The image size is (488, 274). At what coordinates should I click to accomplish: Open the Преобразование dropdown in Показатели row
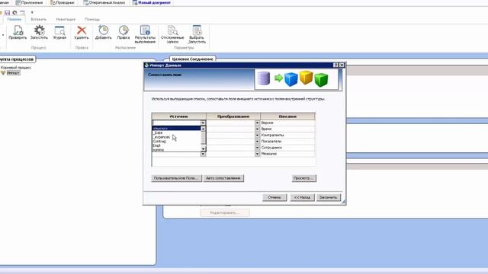tap(257, 142)
